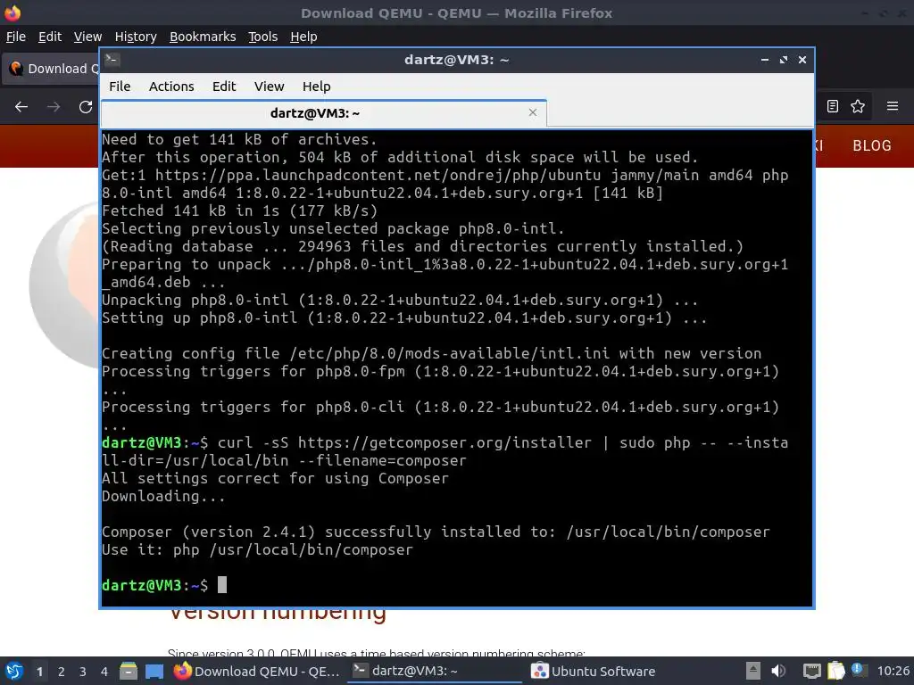This screenshot has width=914, height=685.
Task: Open the start menu in the taskbar
Action: coord(14,671)
